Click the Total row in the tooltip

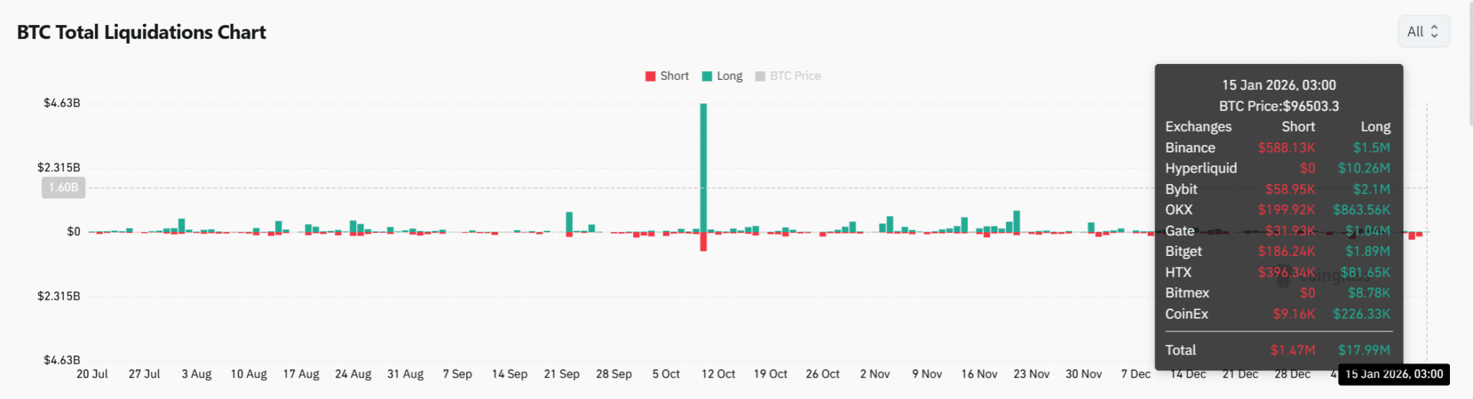[1277, 350]
